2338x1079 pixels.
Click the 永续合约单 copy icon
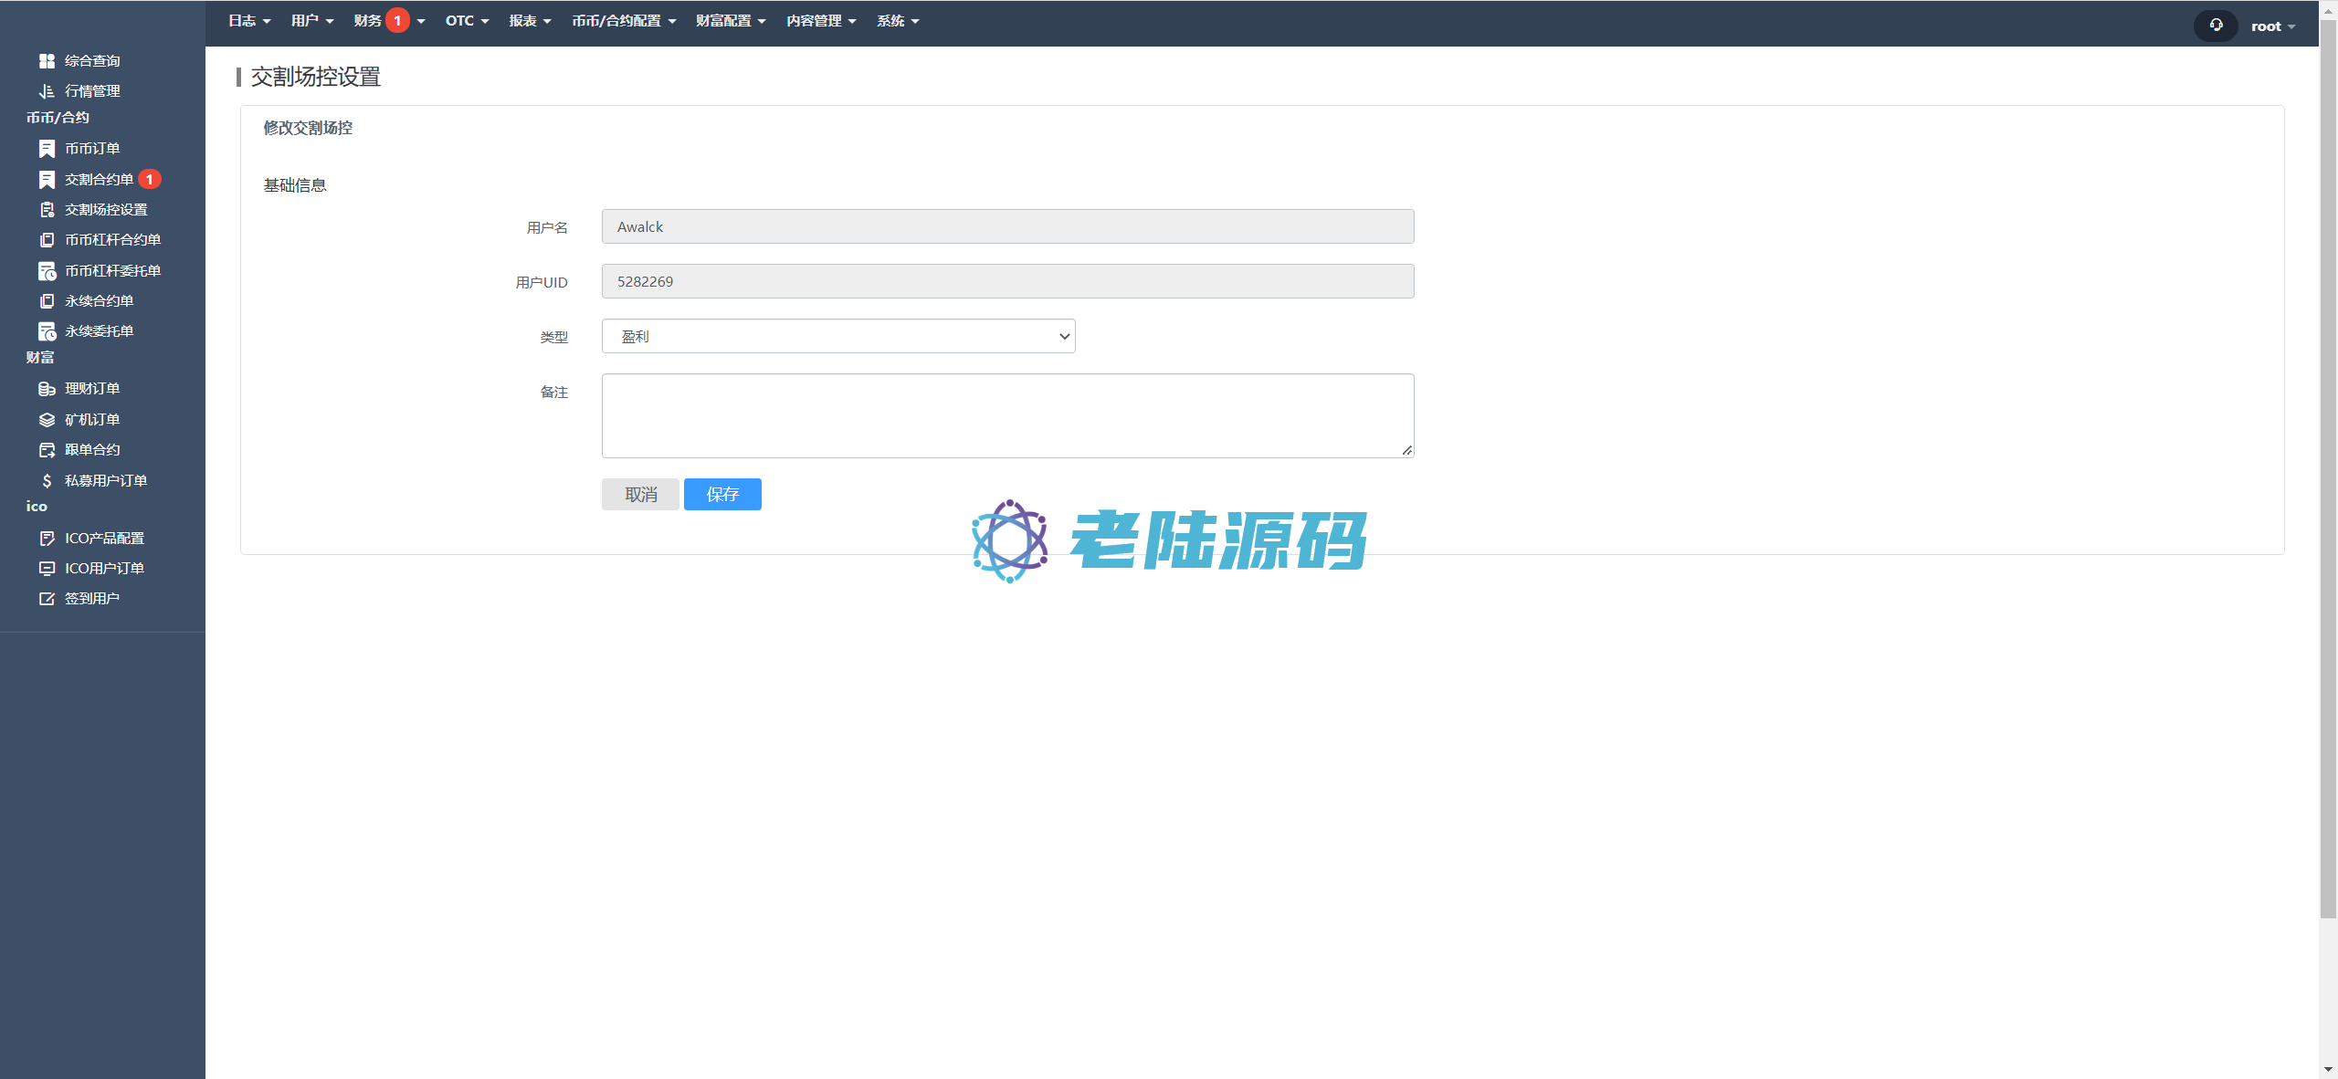47,301
